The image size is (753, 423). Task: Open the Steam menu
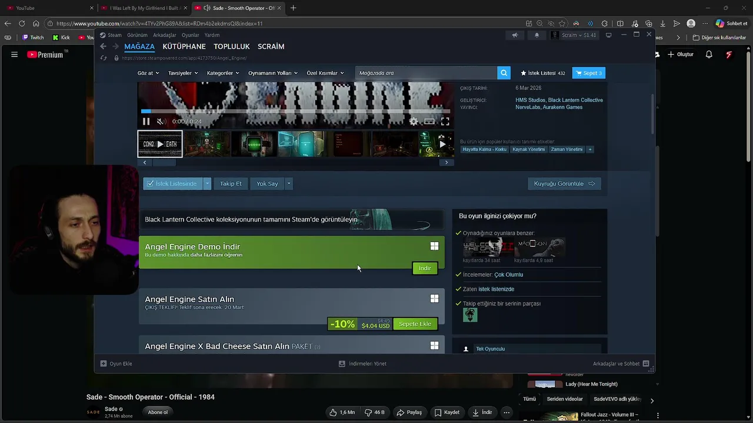(110, 35)
